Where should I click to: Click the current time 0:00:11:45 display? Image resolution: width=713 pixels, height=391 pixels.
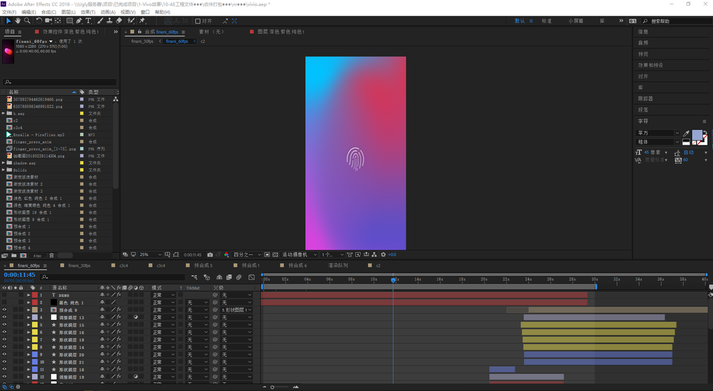pyautogui.click(x=20, y=275)
